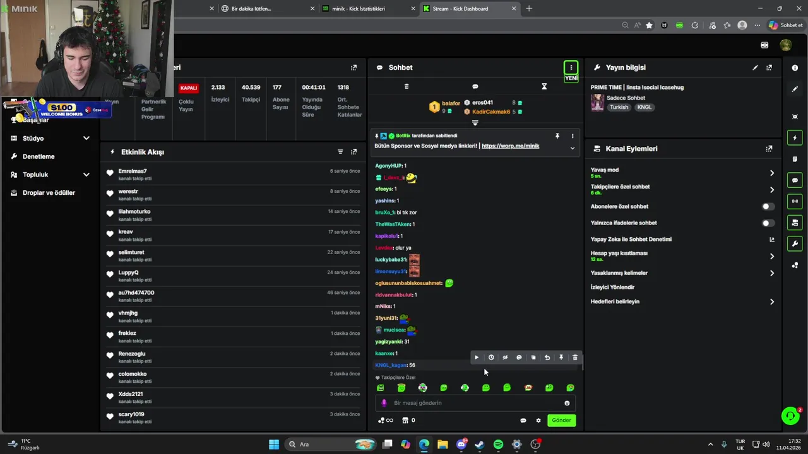
Task: Click Sohbet et Copilot button
Action: coord(785,25)
